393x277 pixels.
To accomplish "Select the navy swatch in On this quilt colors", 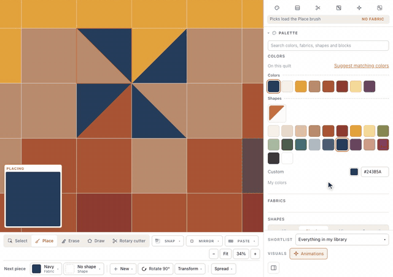I will pyautogui.click(x=273, y=86).
